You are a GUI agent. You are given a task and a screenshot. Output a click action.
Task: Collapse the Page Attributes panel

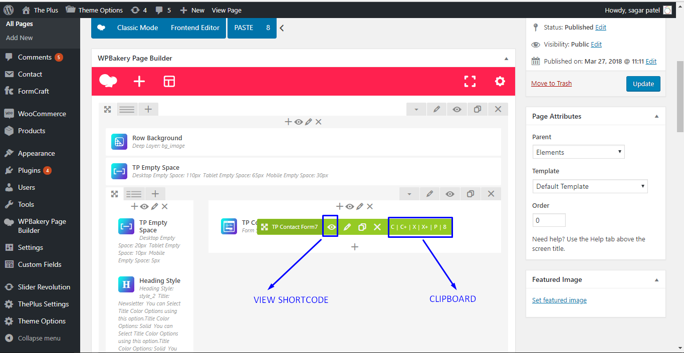656,116
